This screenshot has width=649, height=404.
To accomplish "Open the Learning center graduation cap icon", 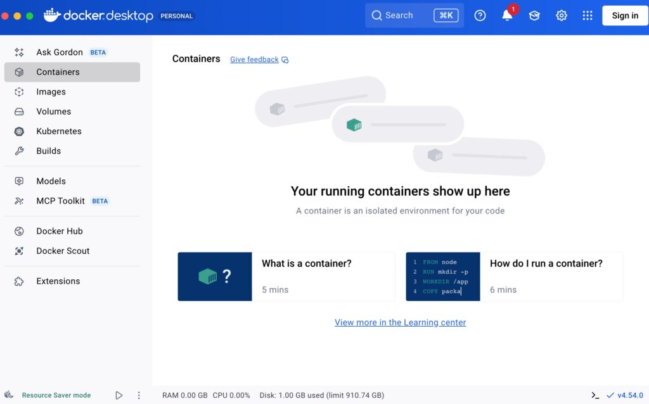I will point(534,16).
